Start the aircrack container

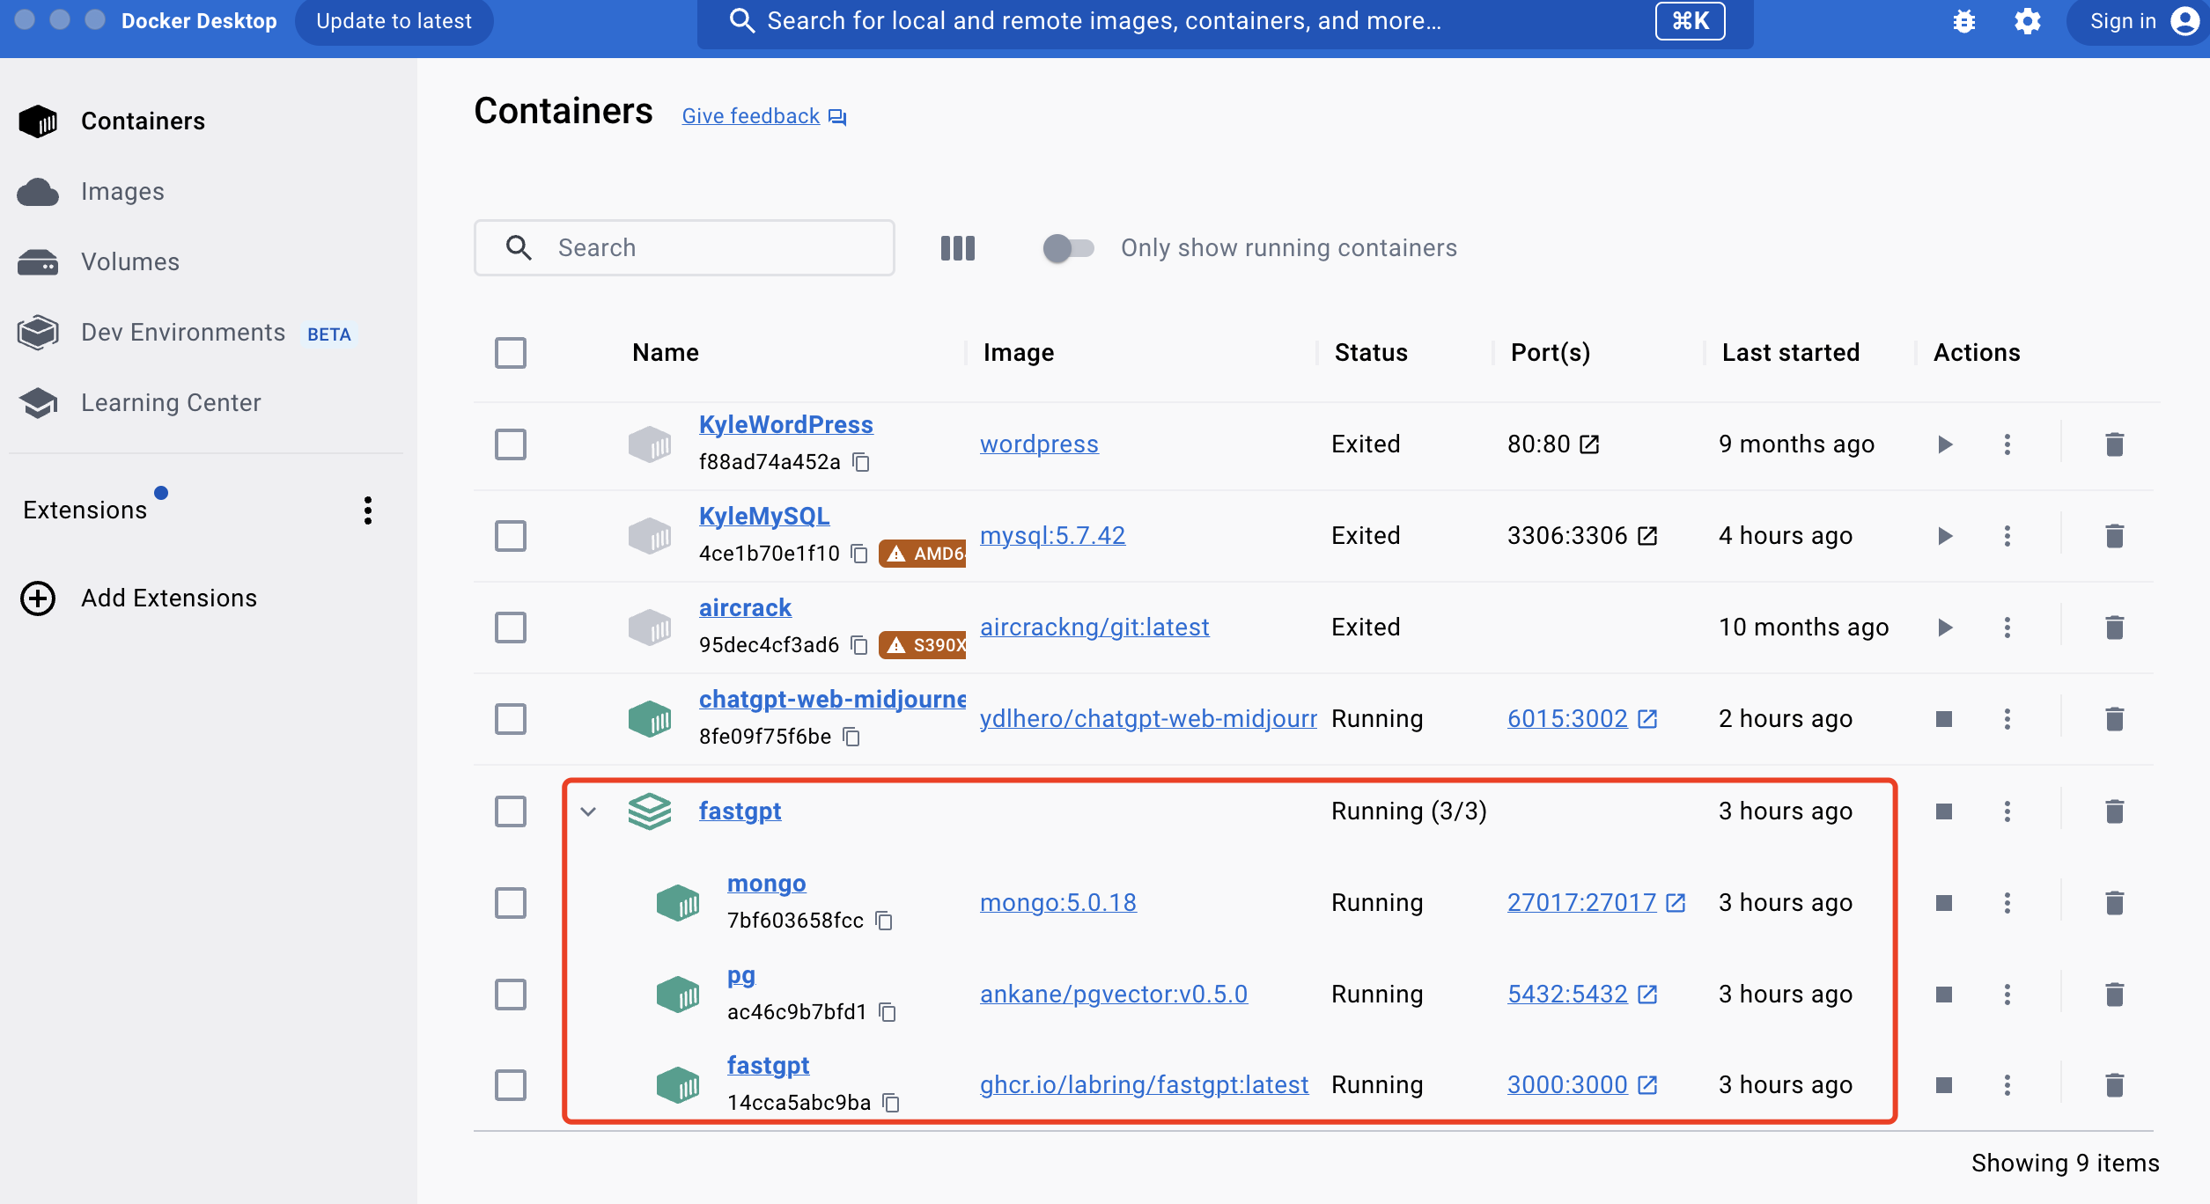tap(1945, 628)
